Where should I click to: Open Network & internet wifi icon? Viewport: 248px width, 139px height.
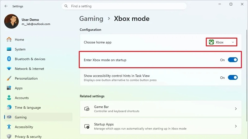coord(9,69)
